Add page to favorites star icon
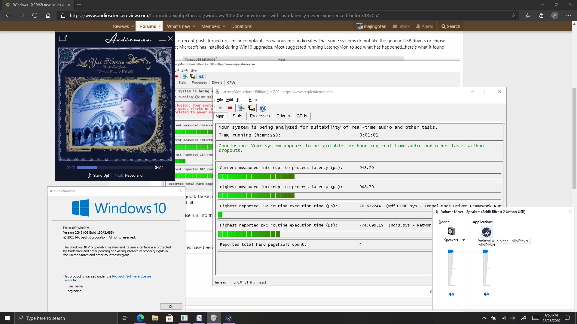The width and height of the screenshot is (577, 324). tap(513, 15)
